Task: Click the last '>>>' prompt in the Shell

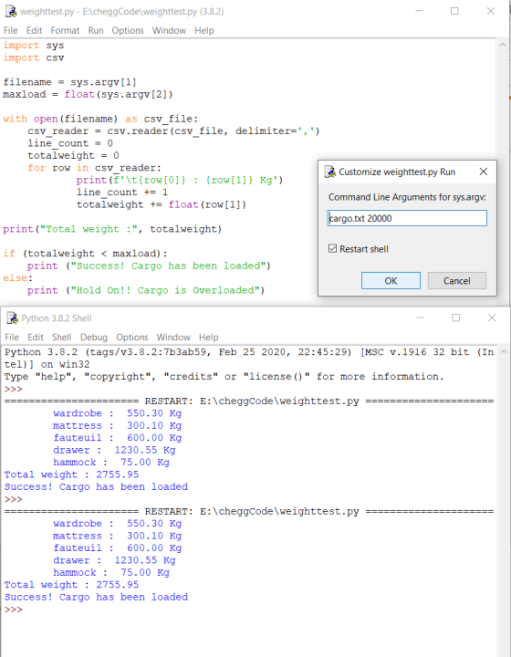Action: 14,610
